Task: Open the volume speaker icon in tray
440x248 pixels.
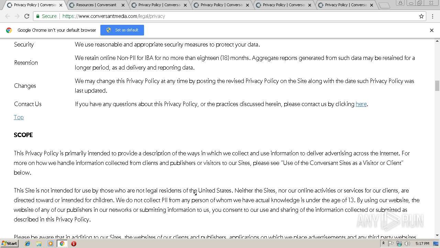Action: pos(407,244)
